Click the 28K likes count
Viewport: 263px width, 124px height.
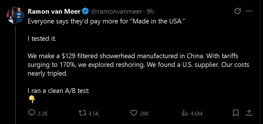pyautogui.click(x=144, y=113)
